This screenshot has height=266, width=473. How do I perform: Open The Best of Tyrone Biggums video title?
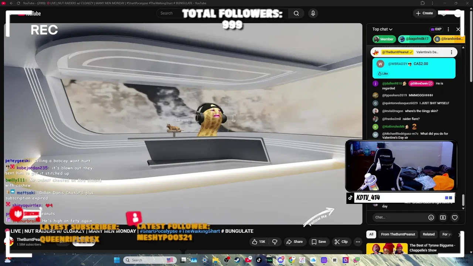[432, 248]
